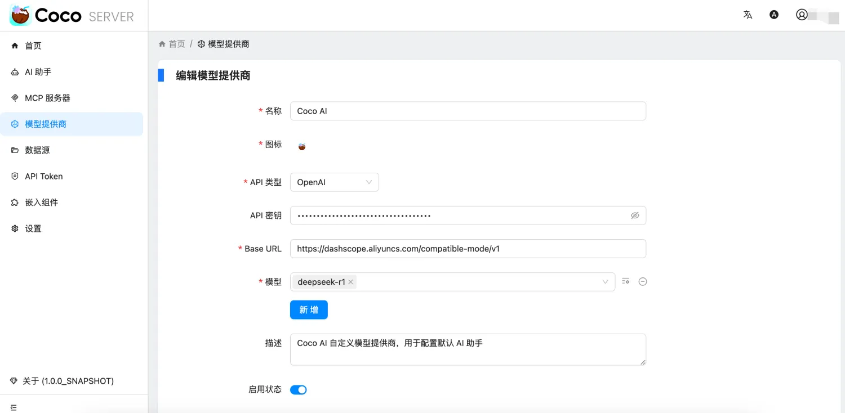Click the coconut provider icon beside 图标

click(x=302, y=146)
